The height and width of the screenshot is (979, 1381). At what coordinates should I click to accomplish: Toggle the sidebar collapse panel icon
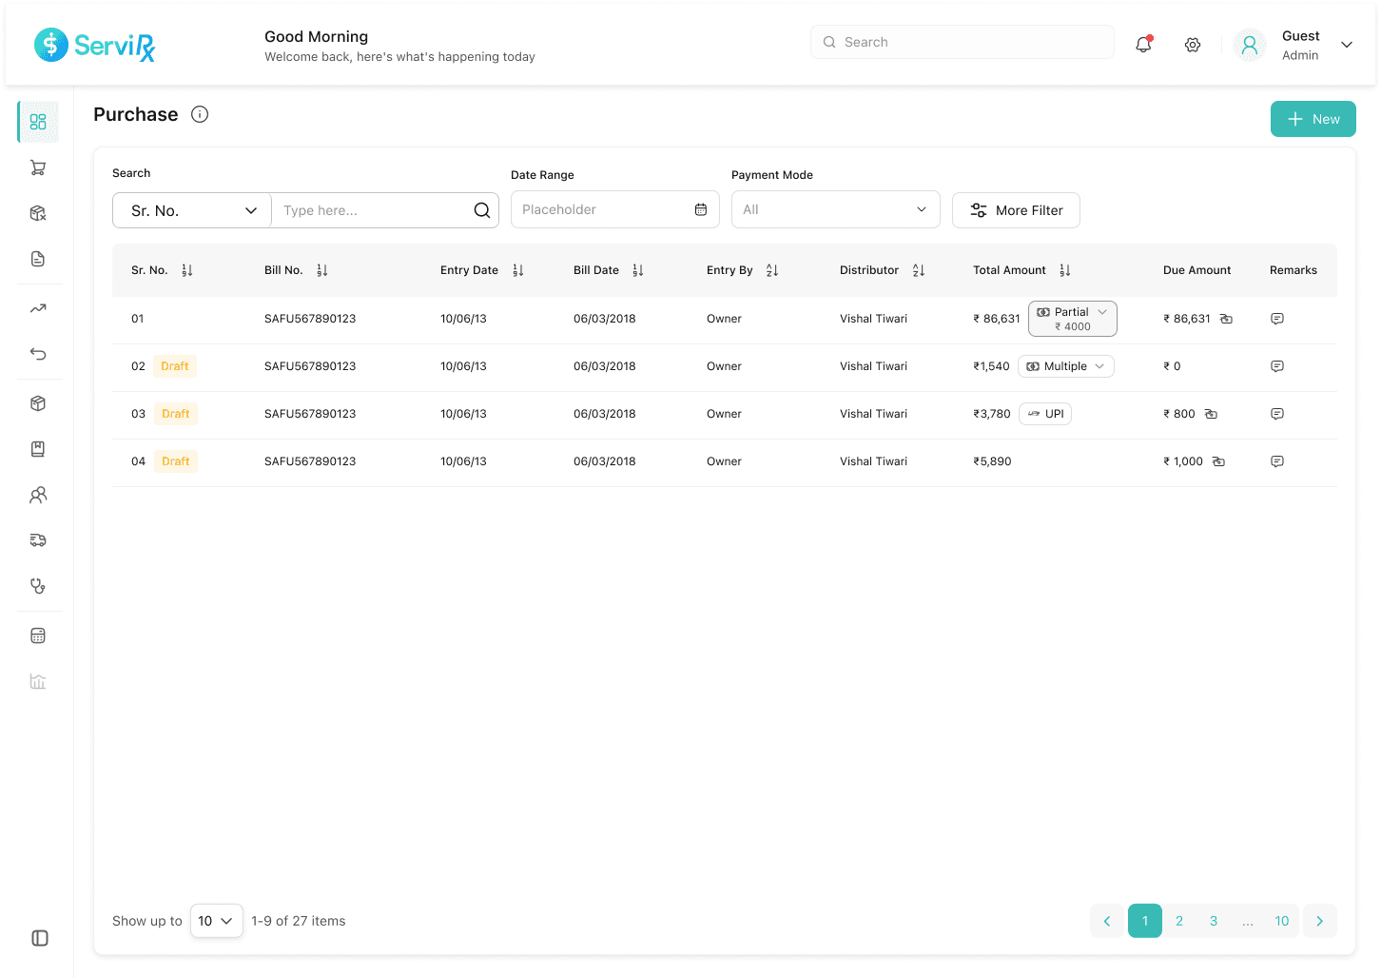[x=40, y=938]
